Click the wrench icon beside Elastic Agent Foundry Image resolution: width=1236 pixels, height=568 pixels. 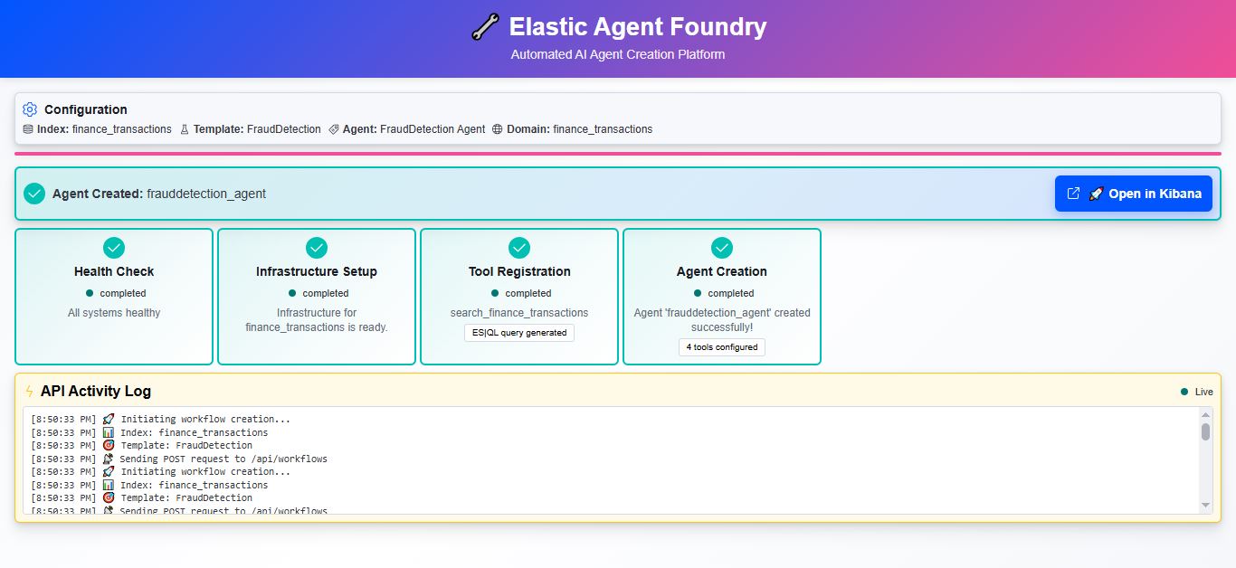pyautogui.click(x=485, y=27)
